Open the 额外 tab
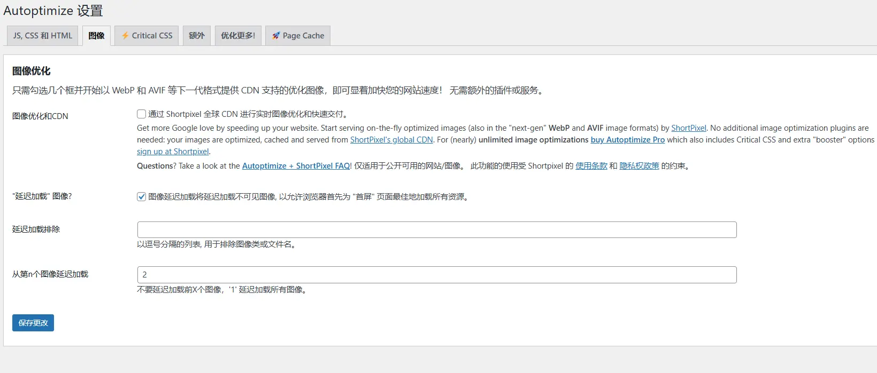877x373 pixels. point(197,36)
